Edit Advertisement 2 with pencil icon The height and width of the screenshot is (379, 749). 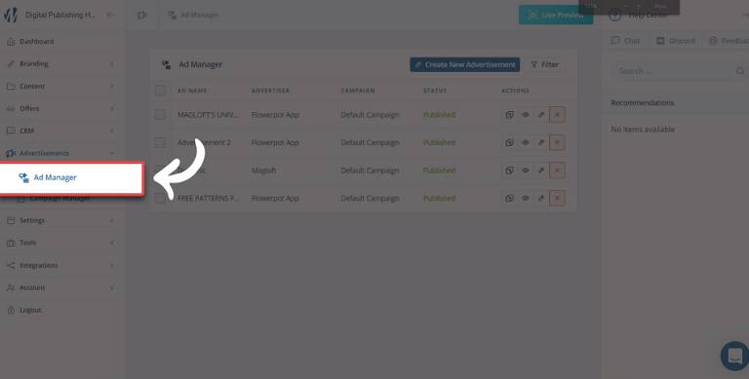pyautogui.click(x=541, y=142)
